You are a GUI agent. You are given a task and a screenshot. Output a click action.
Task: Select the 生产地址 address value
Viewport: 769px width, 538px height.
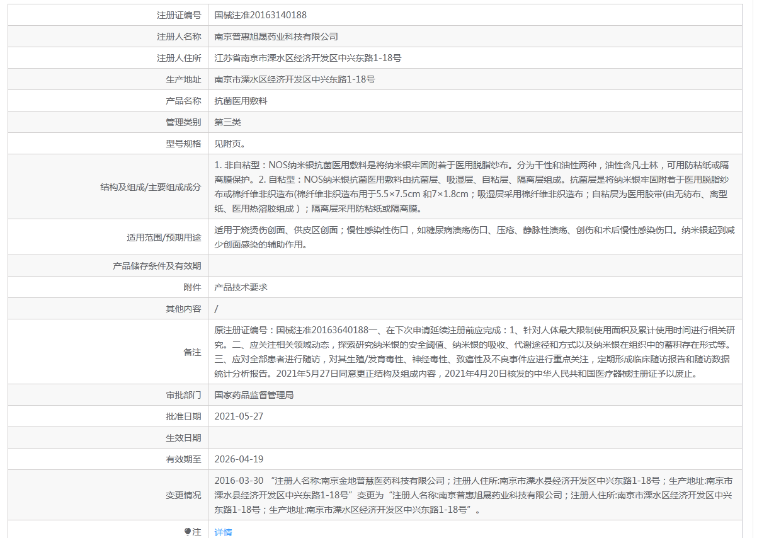click(x=295, y=79)
